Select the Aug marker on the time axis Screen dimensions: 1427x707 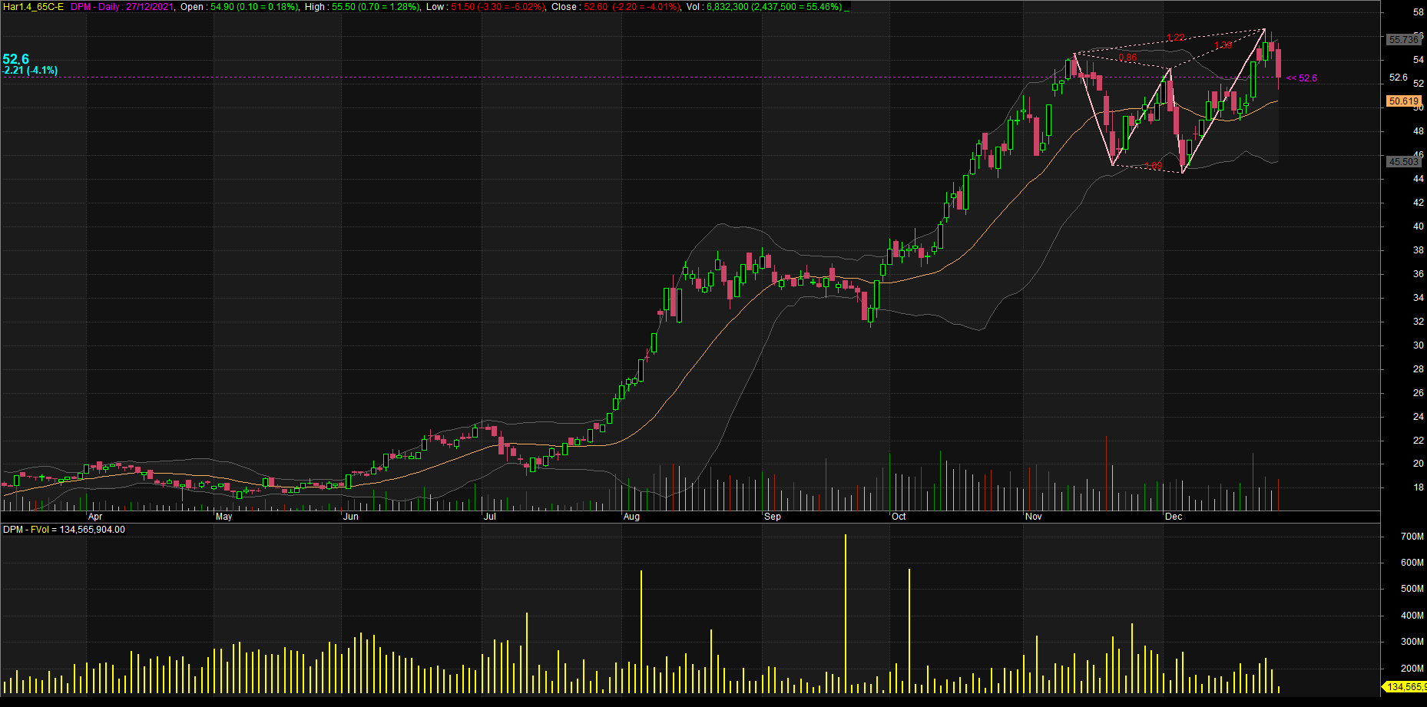pyautogui.click(x=631, y=517)
